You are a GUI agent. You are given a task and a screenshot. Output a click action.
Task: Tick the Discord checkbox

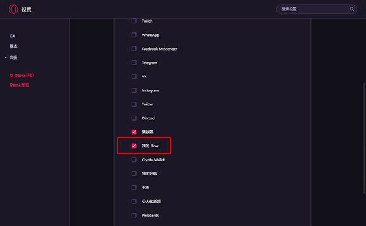[x=134, y=118]
